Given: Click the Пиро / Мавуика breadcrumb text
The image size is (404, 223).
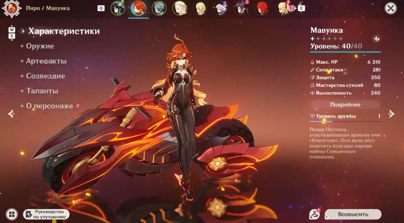Looking at the screenshot, I should coord(48,8).
